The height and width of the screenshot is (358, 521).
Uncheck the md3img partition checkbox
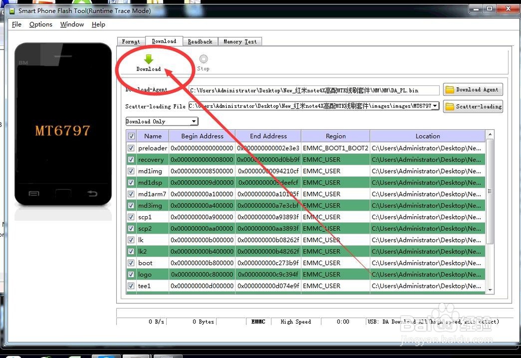(x=131, y=205)
